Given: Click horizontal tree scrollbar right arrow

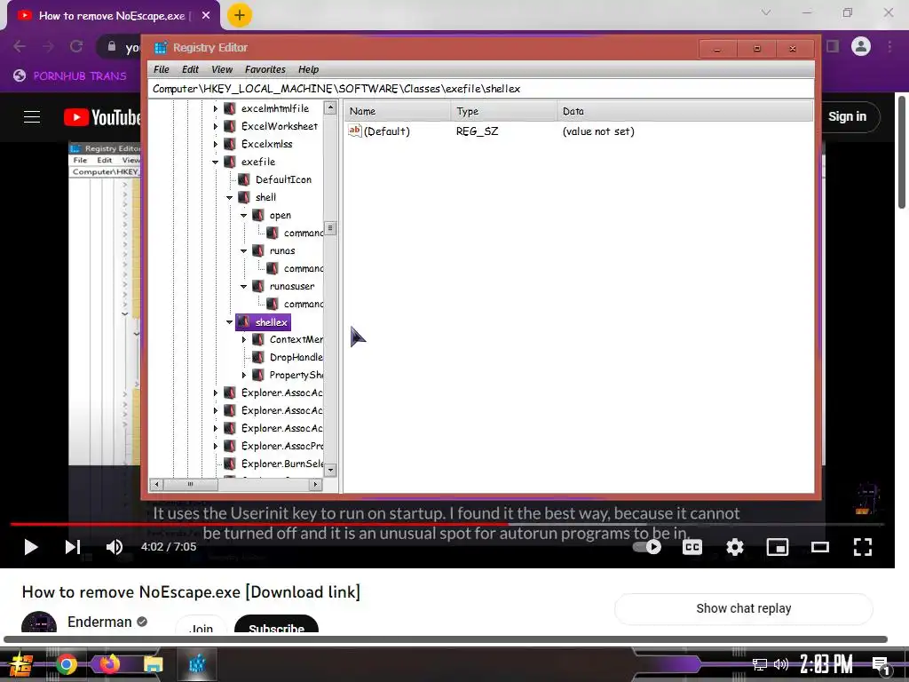Looking at the screenshot, I should (315, 484).
